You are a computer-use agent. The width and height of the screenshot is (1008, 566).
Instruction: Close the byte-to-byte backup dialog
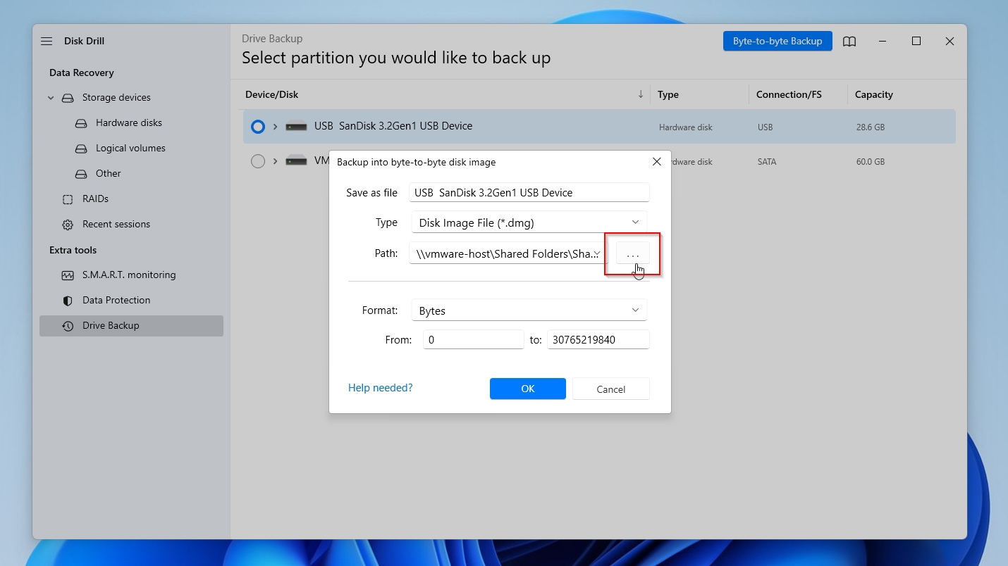tap(656, 162)
